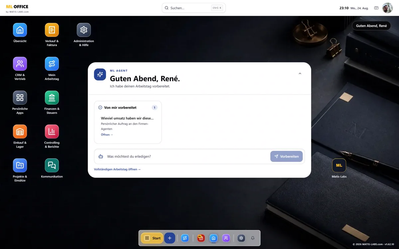This screenshot has width=399, height=249.
Task: Open Mein Arbeitstag desktop icon
Action: (52, 64)
